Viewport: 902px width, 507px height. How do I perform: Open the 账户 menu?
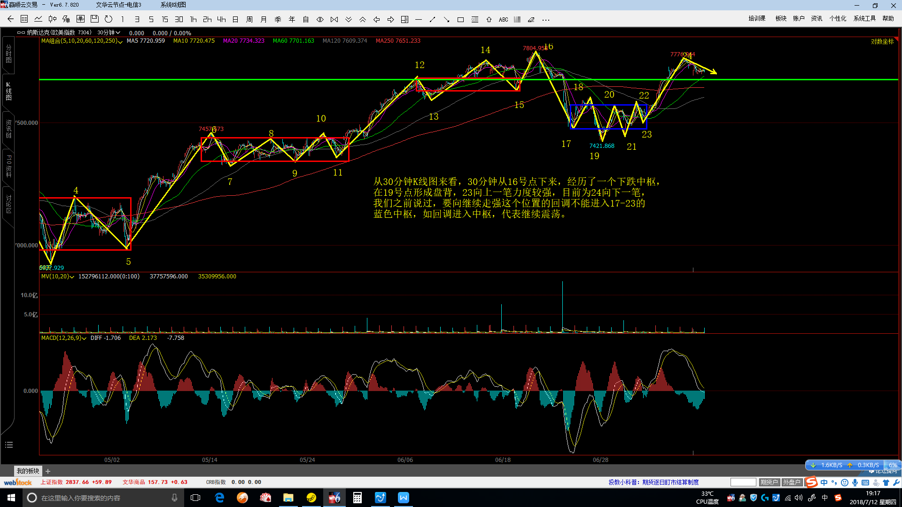click(799, 18)
